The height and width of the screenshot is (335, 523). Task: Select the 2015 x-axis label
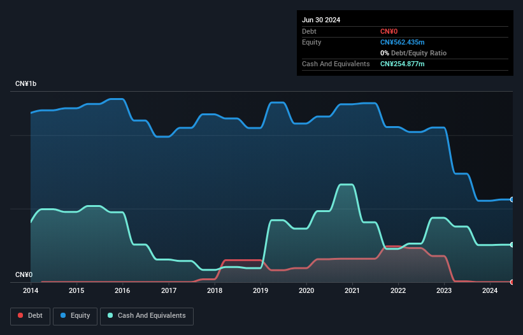[76, 290]
